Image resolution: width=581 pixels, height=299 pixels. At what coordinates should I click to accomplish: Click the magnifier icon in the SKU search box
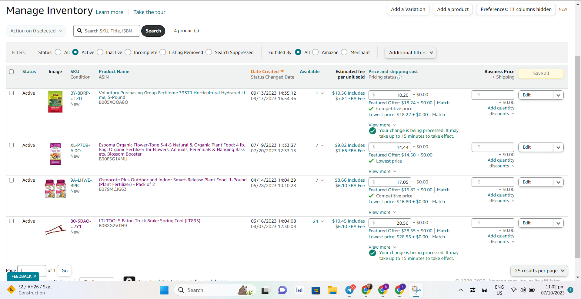tap(80, 31)
